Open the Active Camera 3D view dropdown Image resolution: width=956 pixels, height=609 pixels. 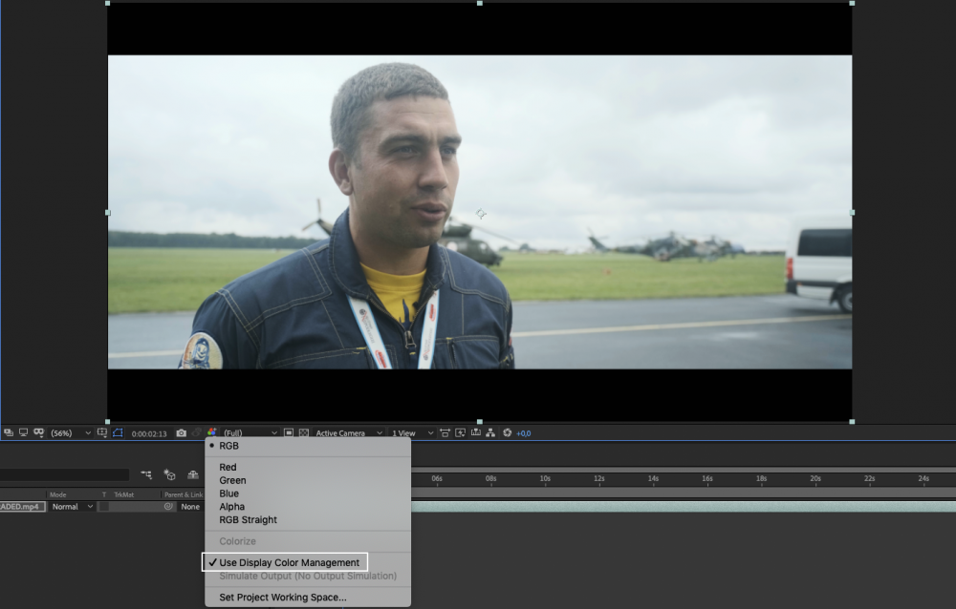pyautogui.click(x=349, y=433)
